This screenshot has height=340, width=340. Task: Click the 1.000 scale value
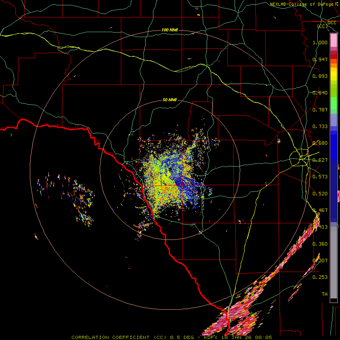[x=320, y=42]
